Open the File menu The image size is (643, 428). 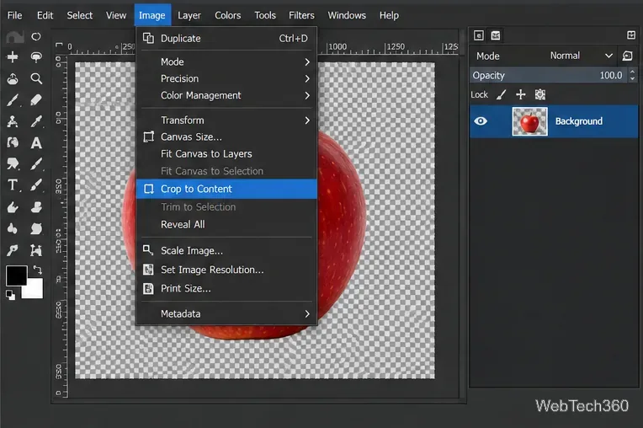click(x=15, y=15)
